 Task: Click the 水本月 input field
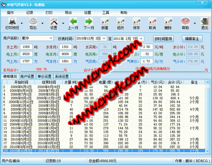click(65, 47)
